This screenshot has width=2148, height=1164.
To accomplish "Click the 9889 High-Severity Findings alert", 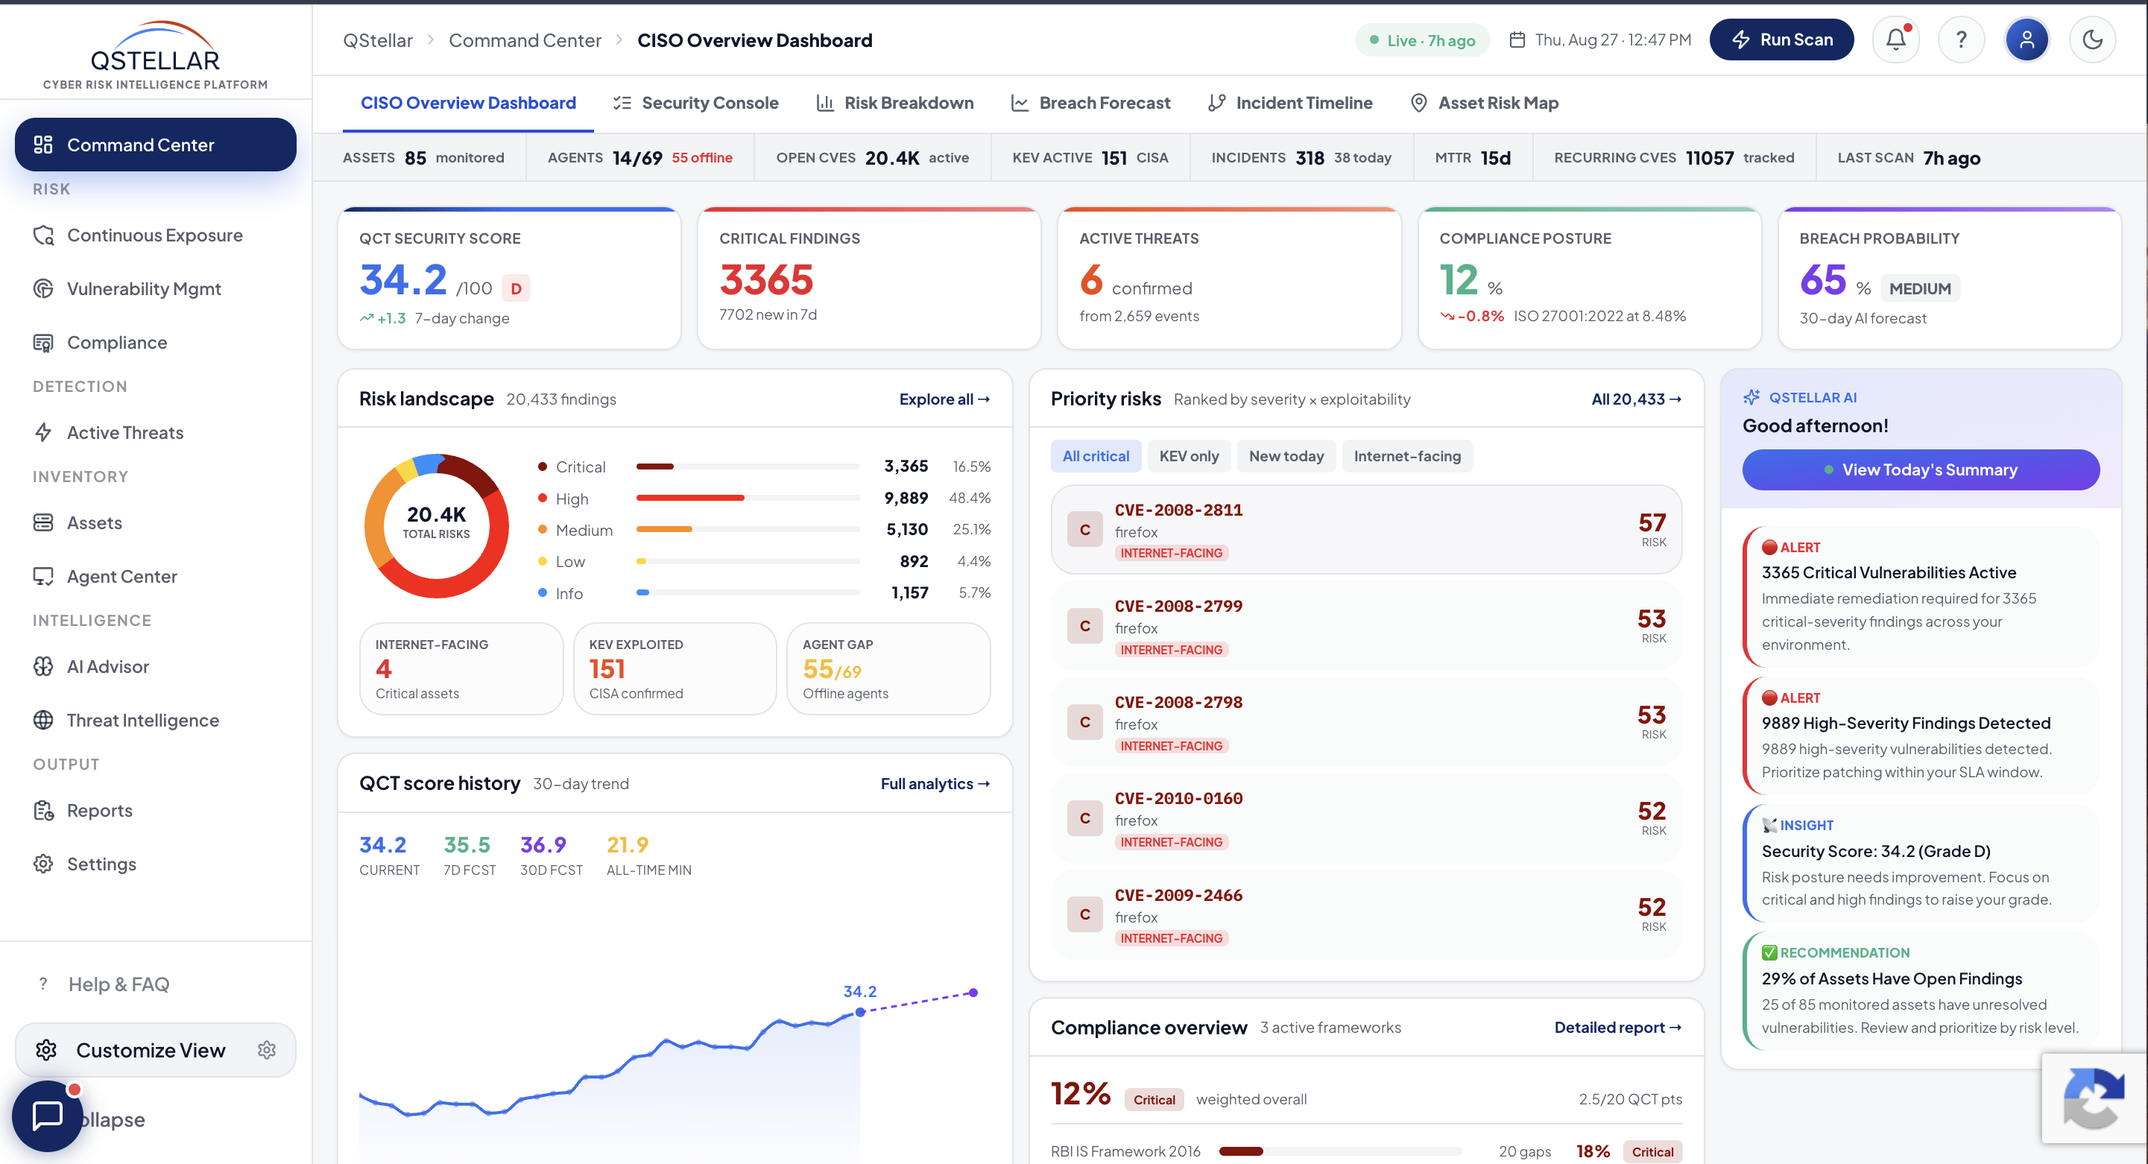I will click(x=1921, y=735).
